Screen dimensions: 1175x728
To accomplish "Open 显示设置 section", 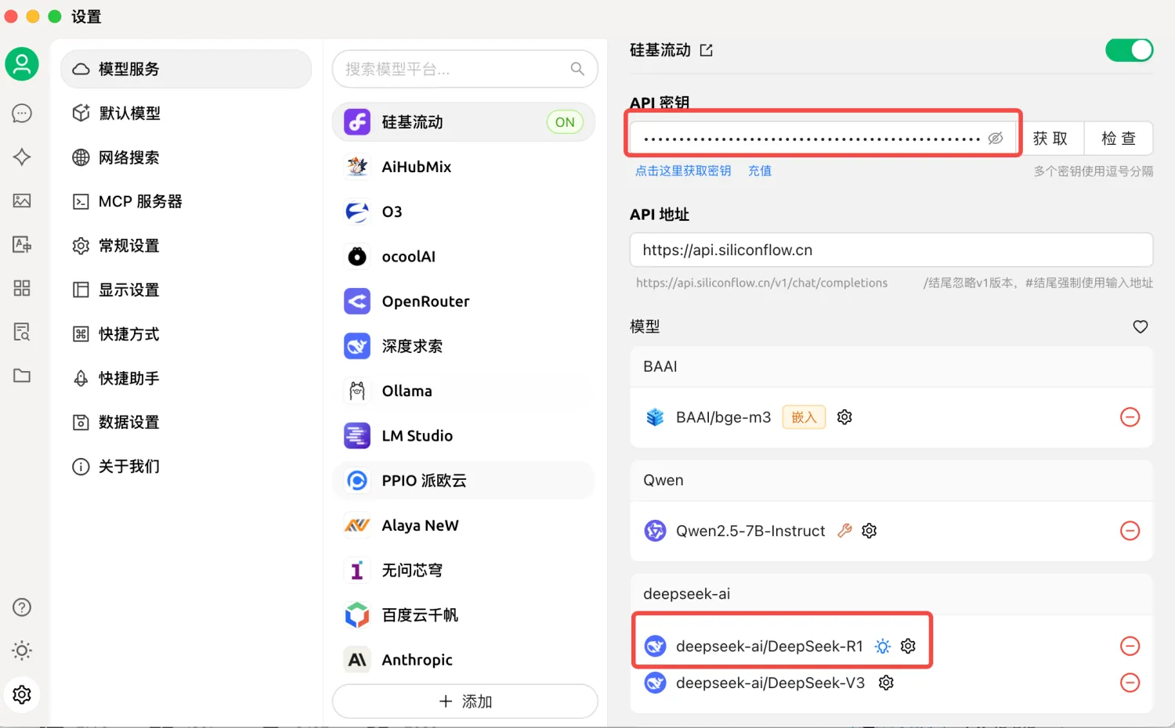I will click(x=186, y=290).
